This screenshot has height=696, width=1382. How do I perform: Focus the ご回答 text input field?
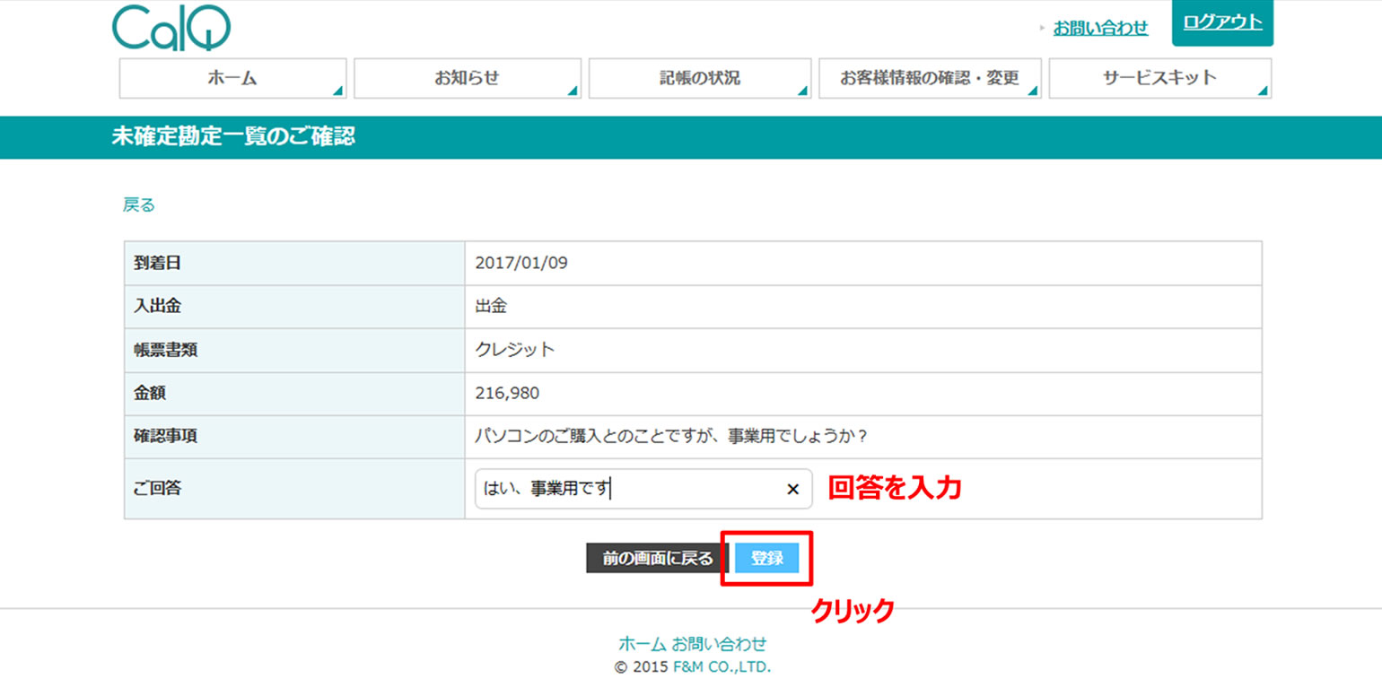(x=643, y=489)
